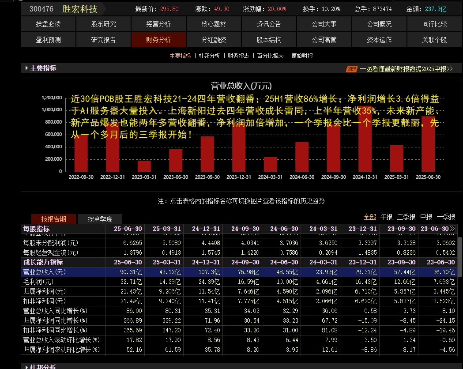
Task: Open the 资讯公告 tab
Action: tap(269, 24)
